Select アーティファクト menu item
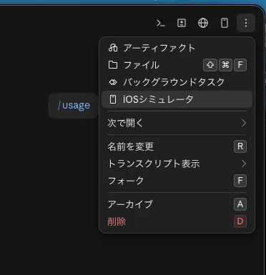The height and width of the screenshot is (275, 266). (177, 48)
